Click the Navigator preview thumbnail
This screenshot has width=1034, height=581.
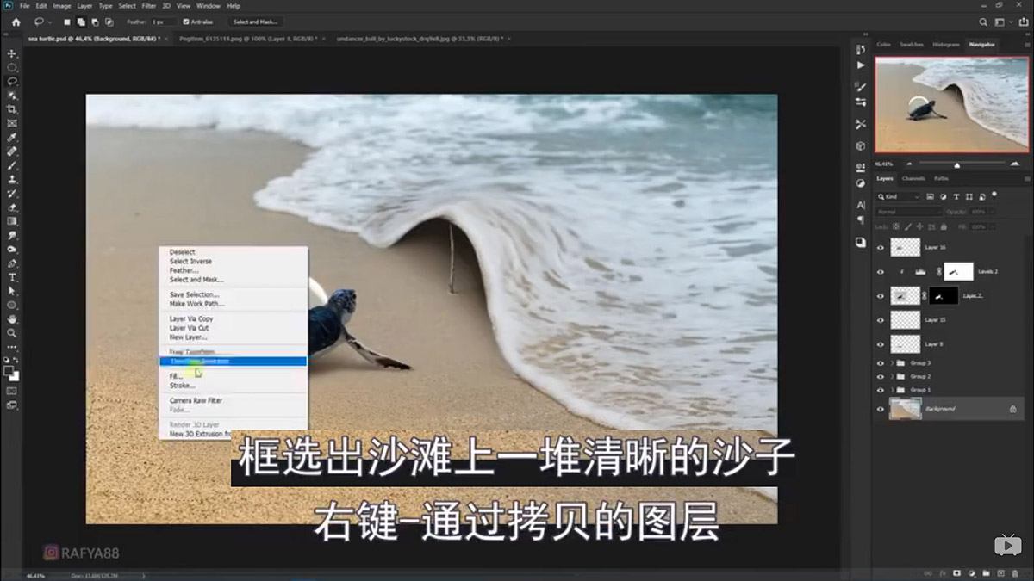pos(950,103)
